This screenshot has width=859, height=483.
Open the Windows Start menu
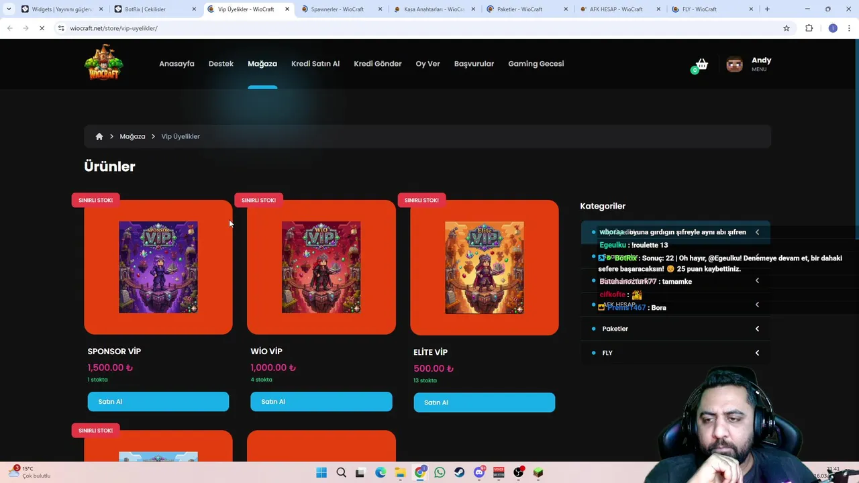click(x=321, y=473)
